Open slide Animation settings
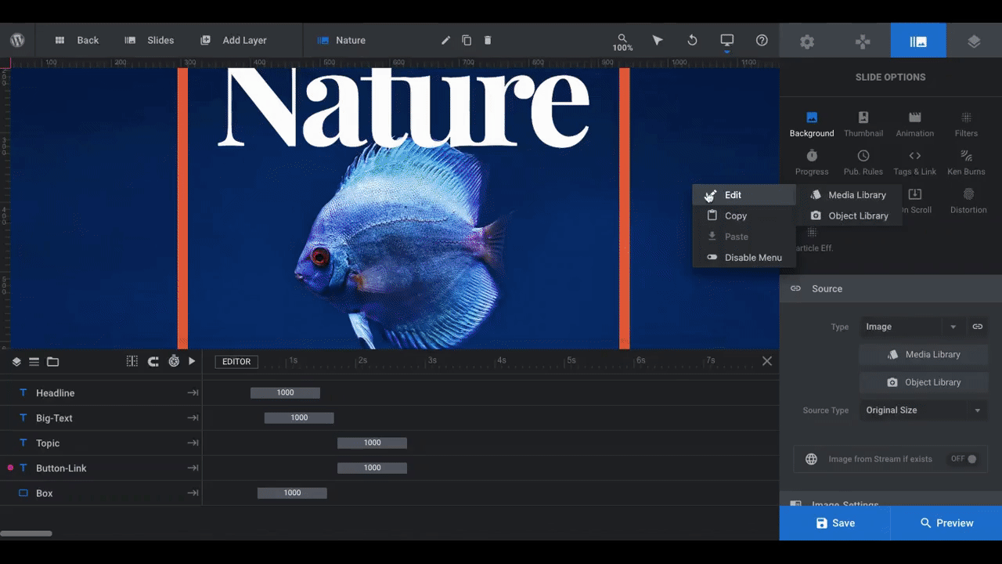The image size is (1002, 564). pyautogui.click(x=915, y=125)
